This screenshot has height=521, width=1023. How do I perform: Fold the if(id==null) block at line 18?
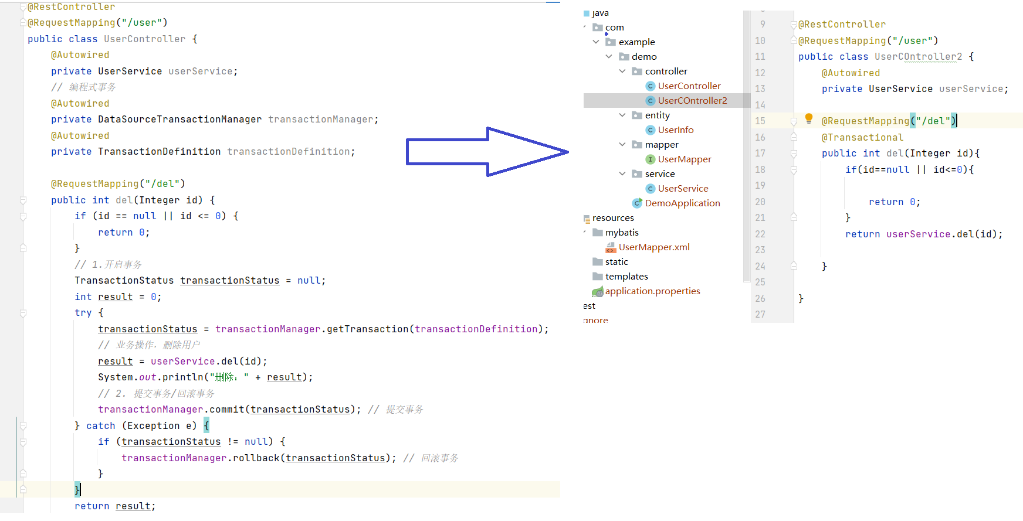(794, 170)
